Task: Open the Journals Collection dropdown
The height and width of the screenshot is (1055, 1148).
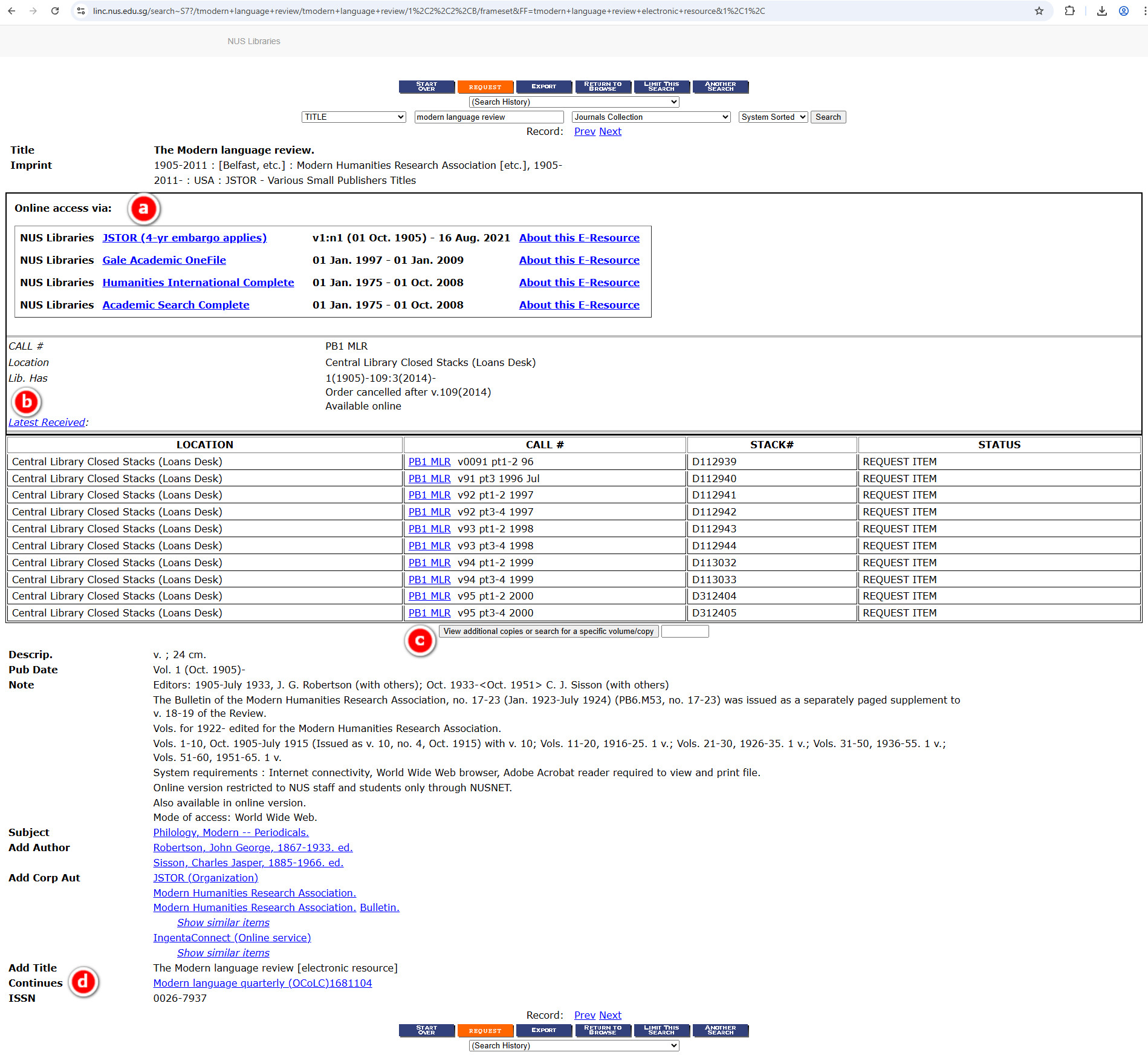Action: [x=650, y=117]
